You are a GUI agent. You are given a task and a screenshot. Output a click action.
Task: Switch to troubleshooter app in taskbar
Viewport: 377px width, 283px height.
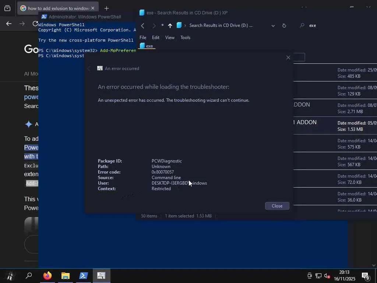(x=101, y=276)
